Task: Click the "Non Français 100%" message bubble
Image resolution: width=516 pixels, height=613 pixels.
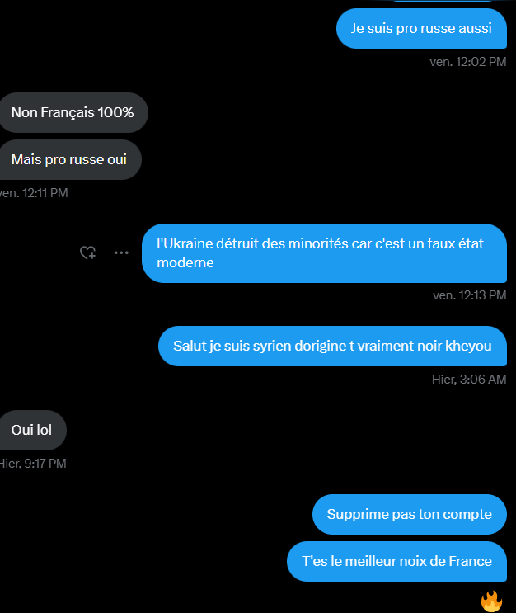Action: tap(73, 112)
